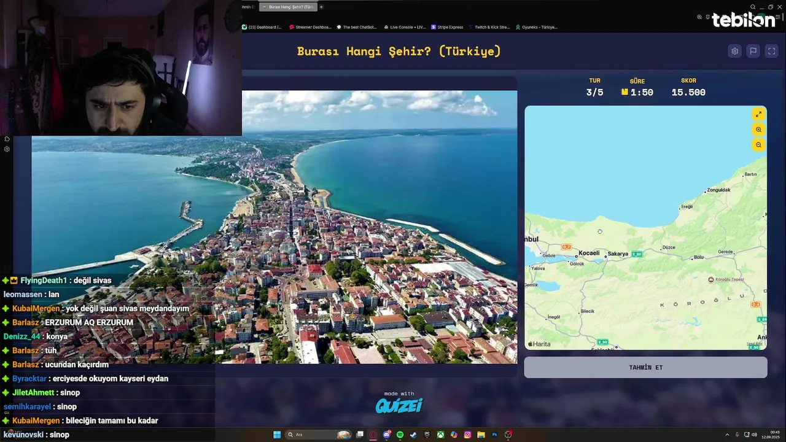This screenshot has width=786, height=442.
Task: Switch to Burası Hangi Şehir browser tab
Action: pos(287,7)
